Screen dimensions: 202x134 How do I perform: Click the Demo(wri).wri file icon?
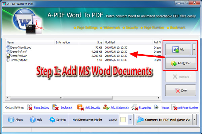(8, 56)
